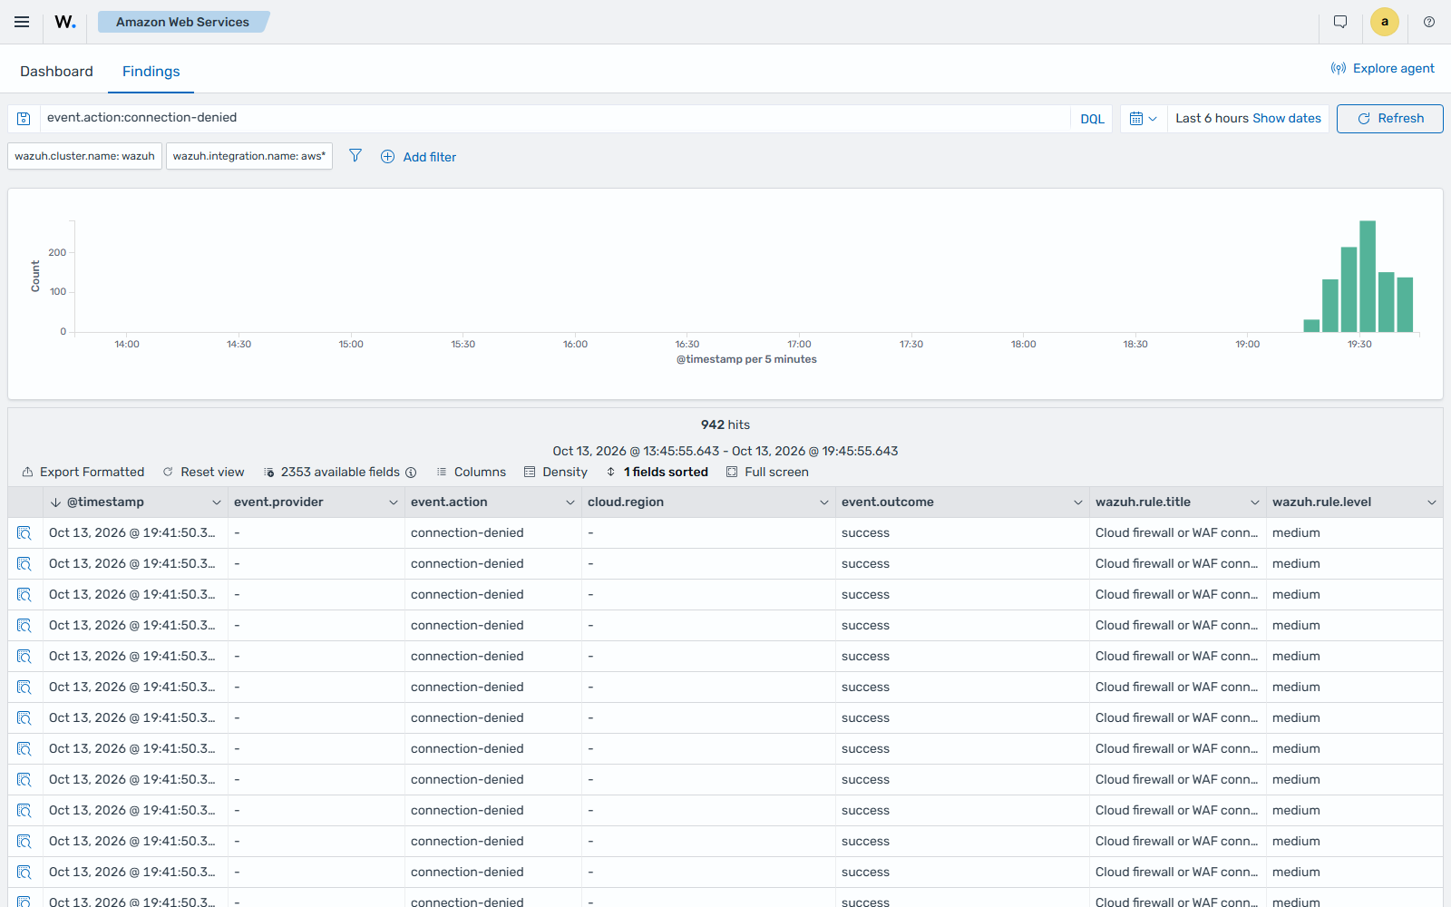
Task: Click the Amazon Web Services breadcrumb
Action: click(182, 22)
